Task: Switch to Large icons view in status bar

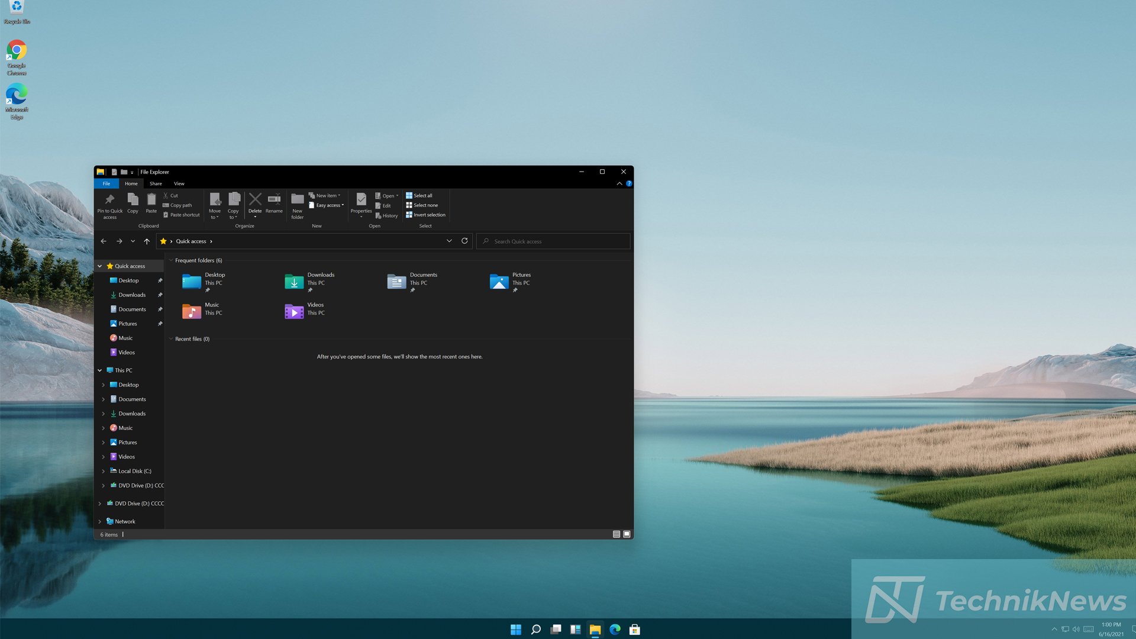Action: click(627, 534)
